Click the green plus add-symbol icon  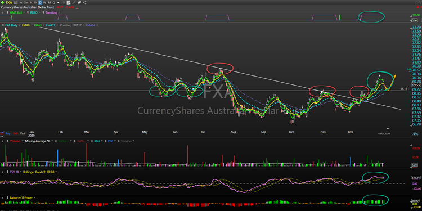(x=2, y=2)
